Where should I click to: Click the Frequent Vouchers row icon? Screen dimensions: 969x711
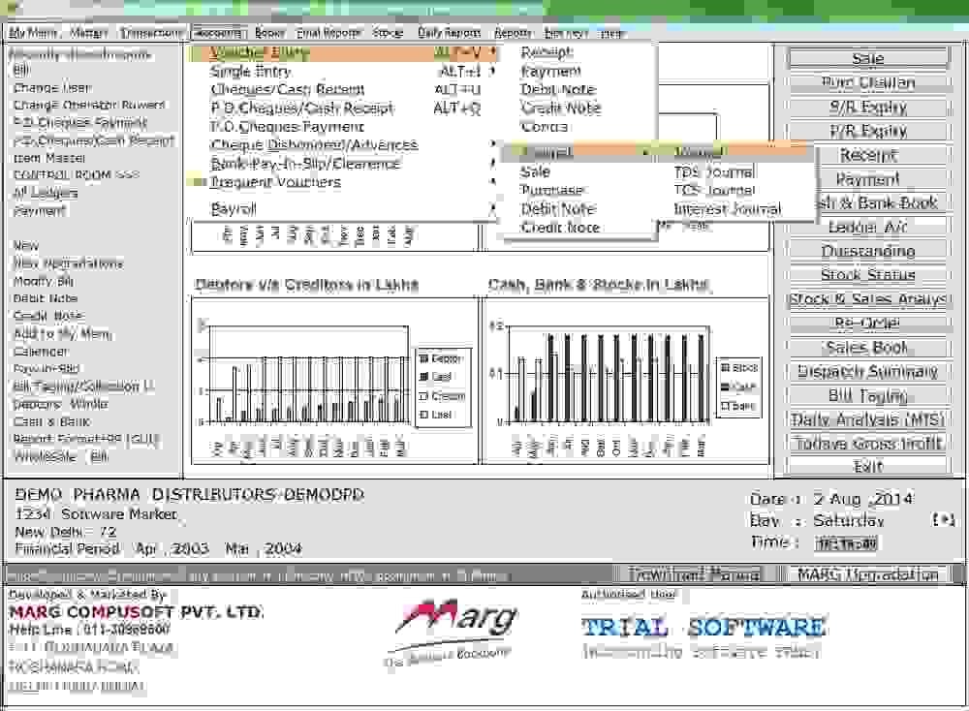(x=199, y=182)
